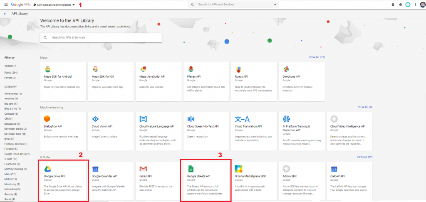Click the G Suite Marketplace SDK icon
426x202 pixels.
[x=238, y=169]
